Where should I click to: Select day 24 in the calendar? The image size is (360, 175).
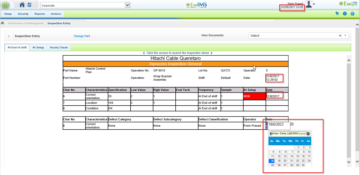click(x=308, y=161)
